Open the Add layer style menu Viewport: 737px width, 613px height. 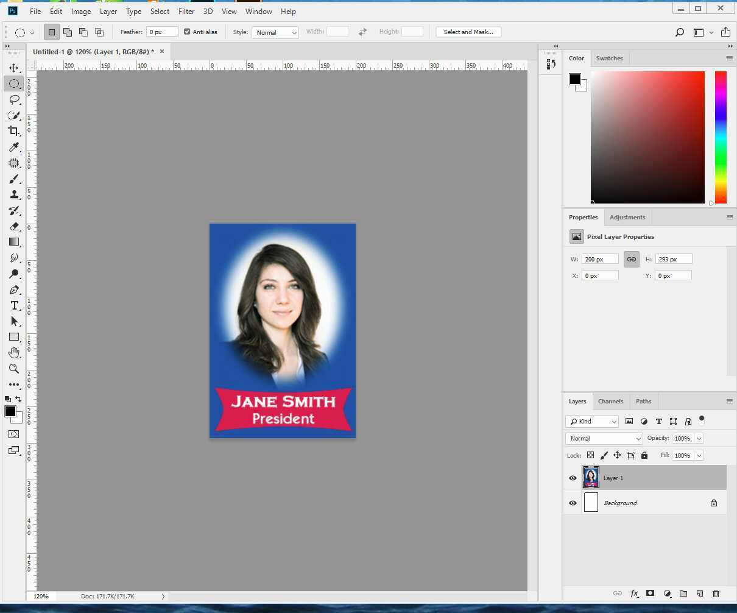tap(634, 593)
